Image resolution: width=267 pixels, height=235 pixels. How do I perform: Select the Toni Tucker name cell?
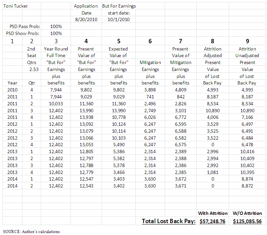(x=16, y=6)
